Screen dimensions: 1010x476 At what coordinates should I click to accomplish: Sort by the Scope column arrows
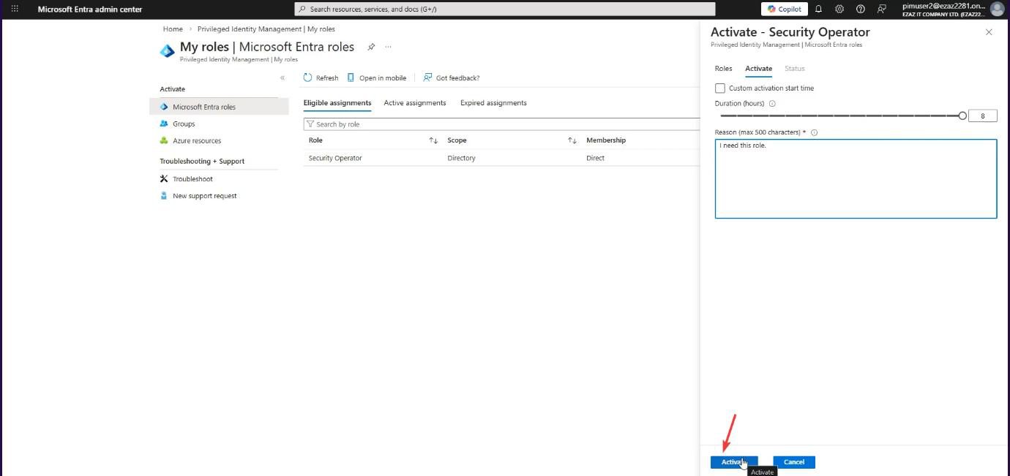click(x=572, y=140)
